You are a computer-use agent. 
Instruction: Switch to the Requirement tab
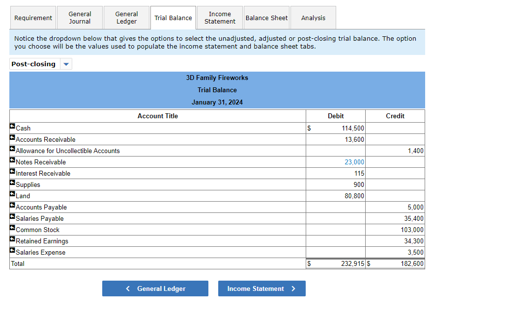pos(33,17)
